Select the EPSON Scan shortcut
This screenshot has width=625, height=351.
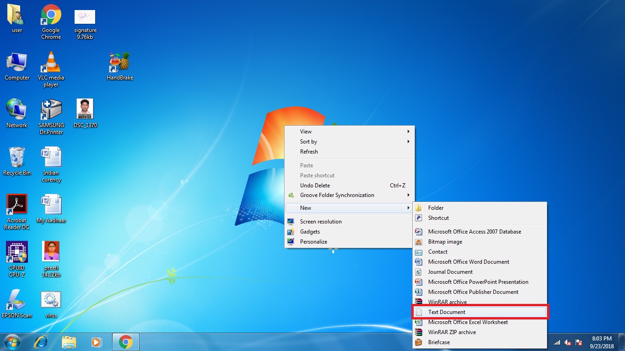(16, 303)
